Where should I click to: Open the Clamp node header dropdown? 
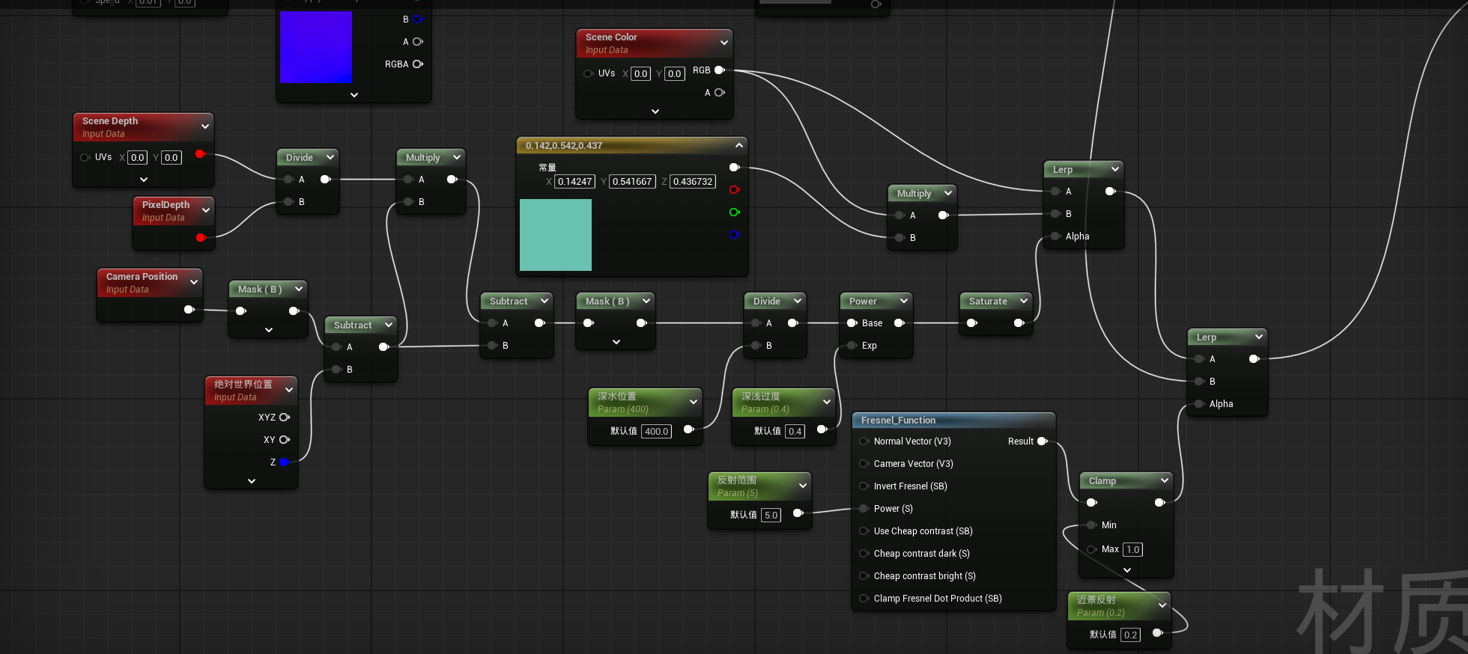pyautogui.click(x=1164, y=480)
